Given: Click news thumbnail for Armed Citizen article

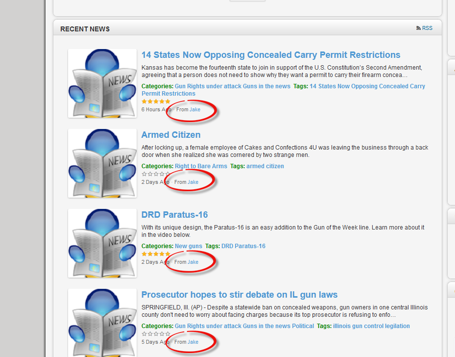Looking at the screenshot, I should [x=102, y=163].
